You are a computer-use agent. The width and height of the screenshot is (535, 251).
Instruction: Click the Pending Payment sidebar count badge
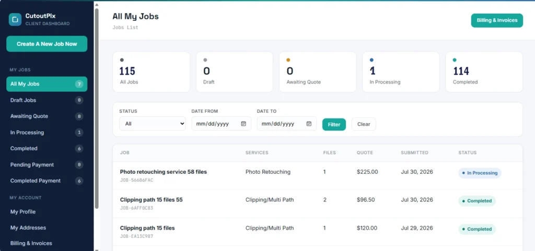pos(79,165)
